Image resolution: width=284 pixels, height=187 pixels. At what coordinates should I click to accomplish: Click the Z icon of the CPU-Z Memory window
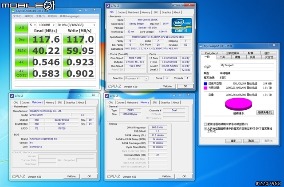pyautogui.click(x=107, y=95)
